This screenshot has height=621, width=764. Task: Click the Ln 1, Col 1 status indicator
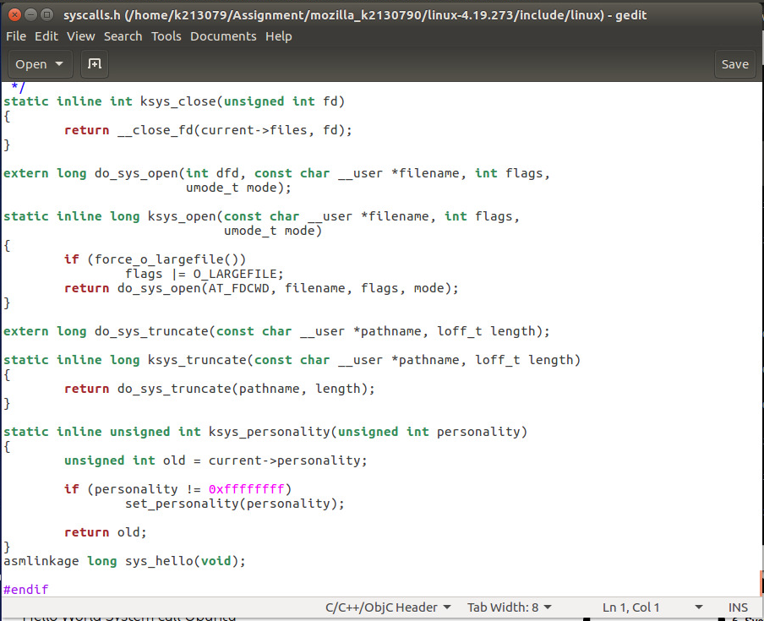click(630, 607)
